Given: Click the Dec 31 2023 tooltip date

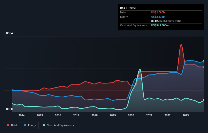Looking at the screenshot, I should (128, 8).
